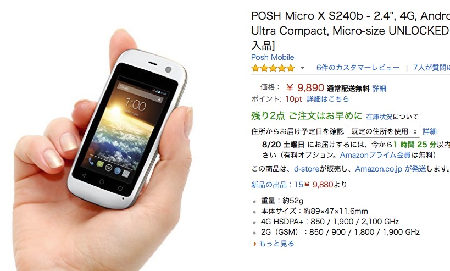
Task: Click 詳細 link beside address dropdown
Action: point(430,131)
